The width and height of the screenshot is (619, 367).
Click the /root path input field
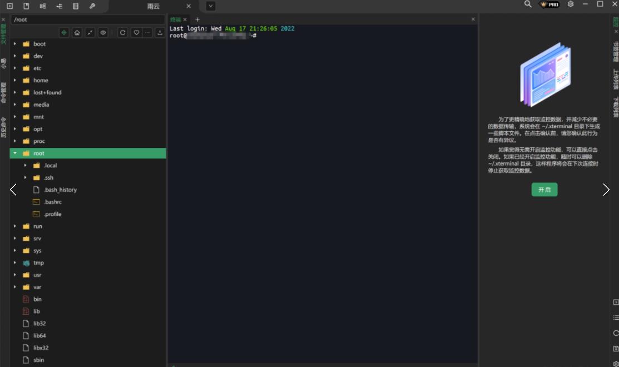click(x=88, y=19)
